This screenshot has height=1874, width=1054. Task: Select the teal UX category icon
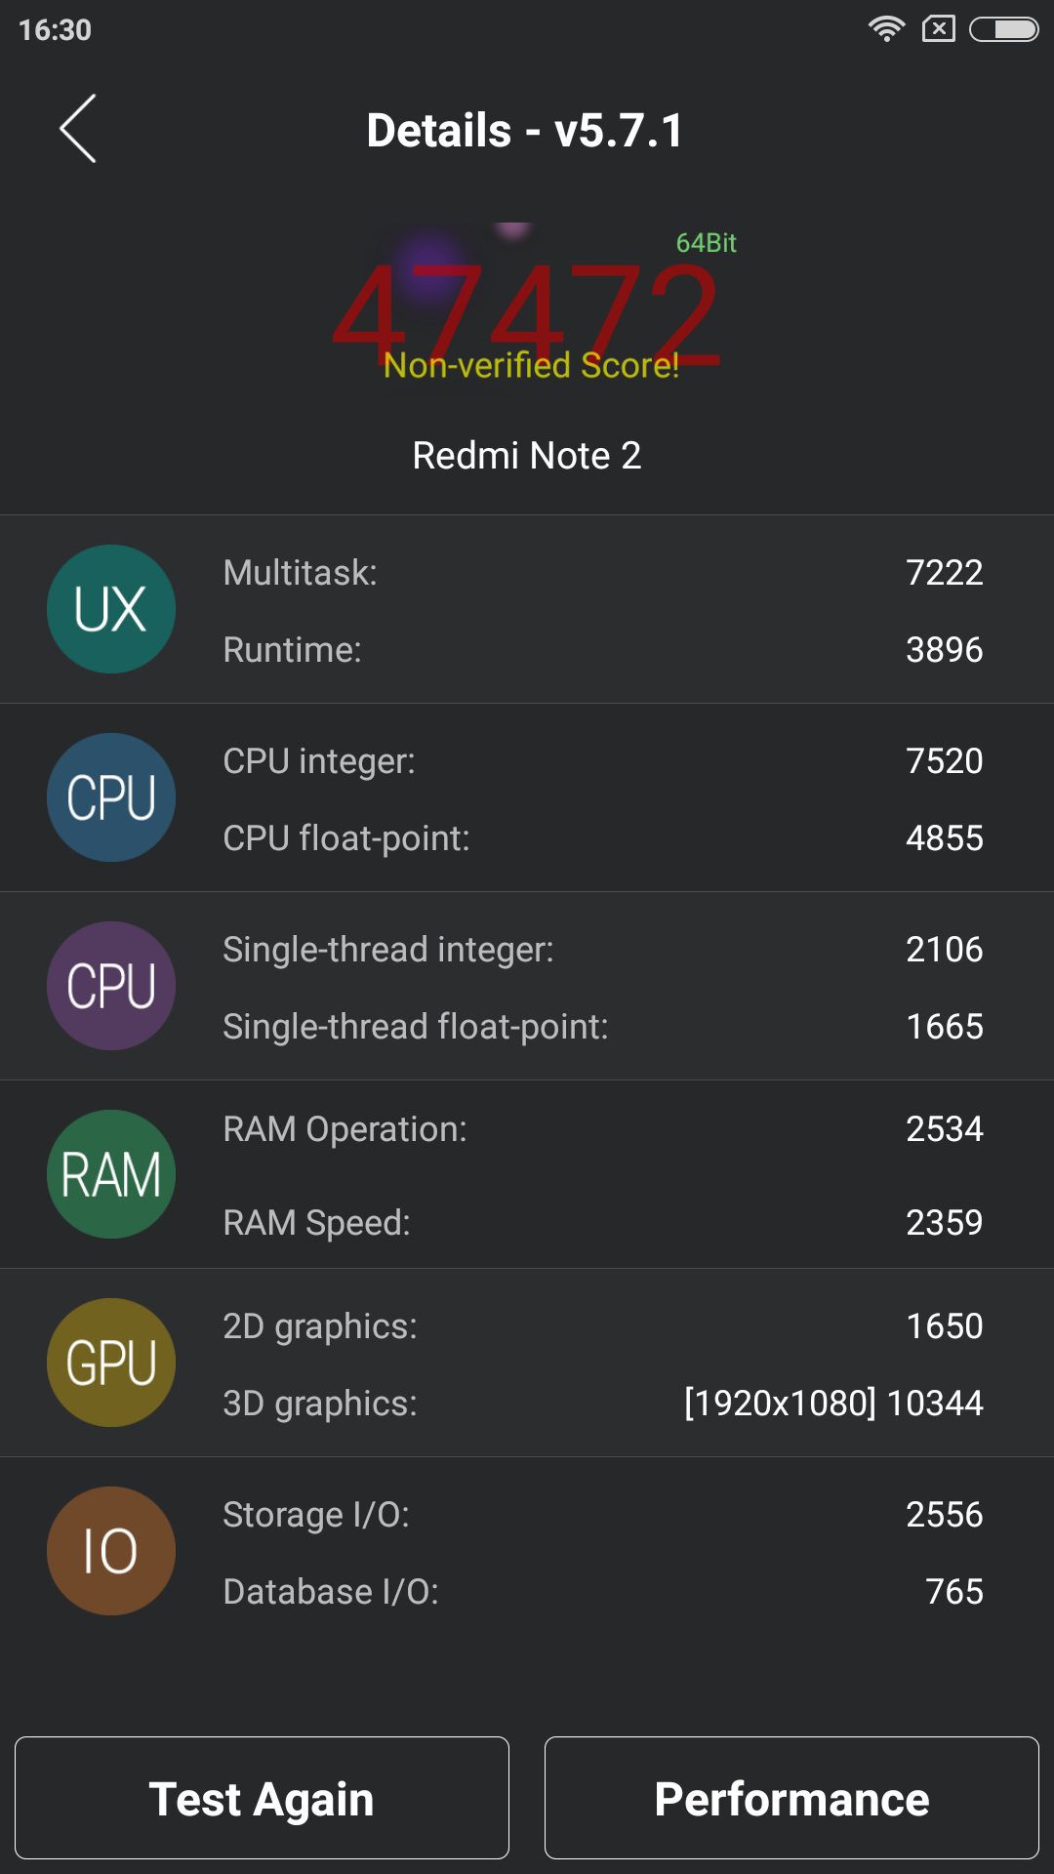pos(111,609)
